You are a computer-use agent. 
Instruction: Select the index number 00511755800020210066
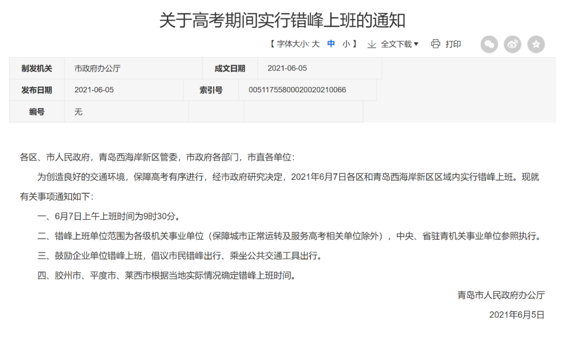pos(297,90)
